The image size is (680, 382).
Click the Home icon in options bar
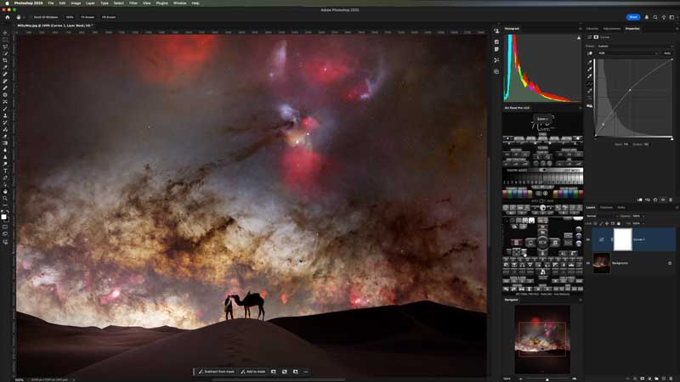point(6,16)
